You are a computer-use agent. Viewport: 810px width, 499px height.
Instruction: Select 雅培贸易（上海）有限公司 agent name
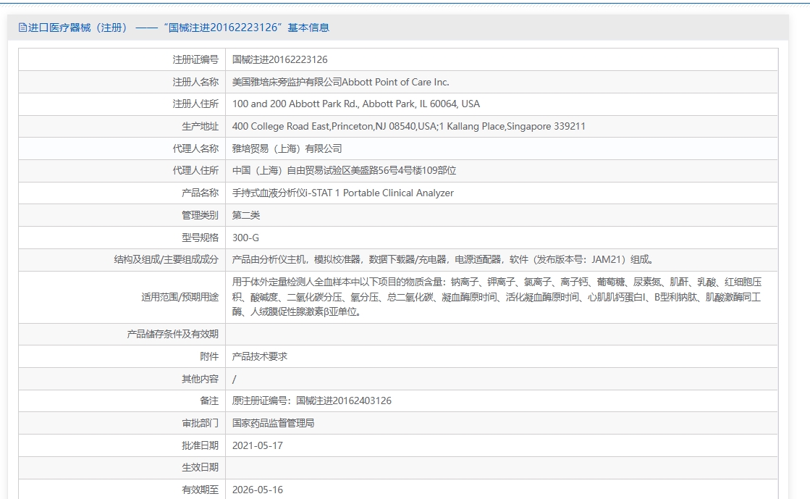pos(287,148)
